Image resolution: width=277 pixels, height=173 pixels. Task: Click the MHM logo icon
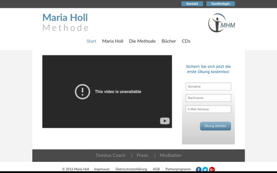[x=222, y=23]
